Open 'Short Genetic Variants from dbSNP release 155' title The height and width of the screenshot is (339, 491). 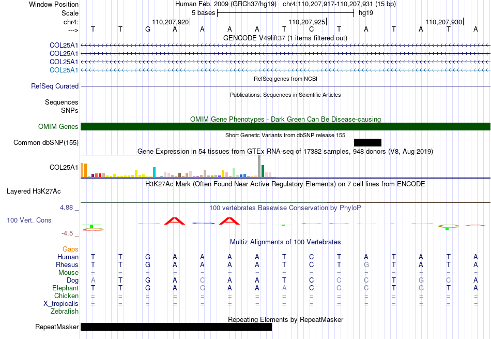[x=285, y=135]
